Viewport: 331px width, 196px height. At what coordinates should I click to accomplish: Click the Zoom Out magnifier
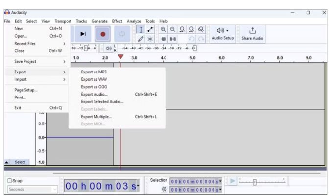(172, 29)
